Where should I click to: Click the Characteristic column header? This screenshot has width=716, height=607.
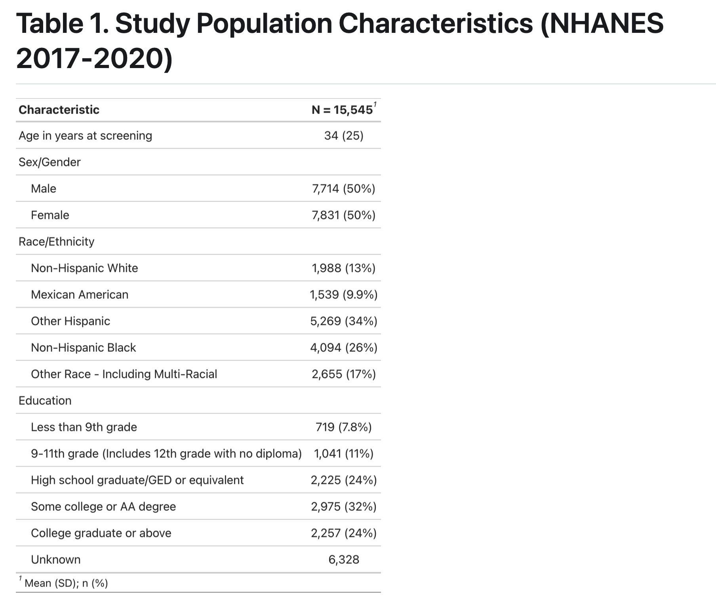pyautogui.click(x=59, y=110)
